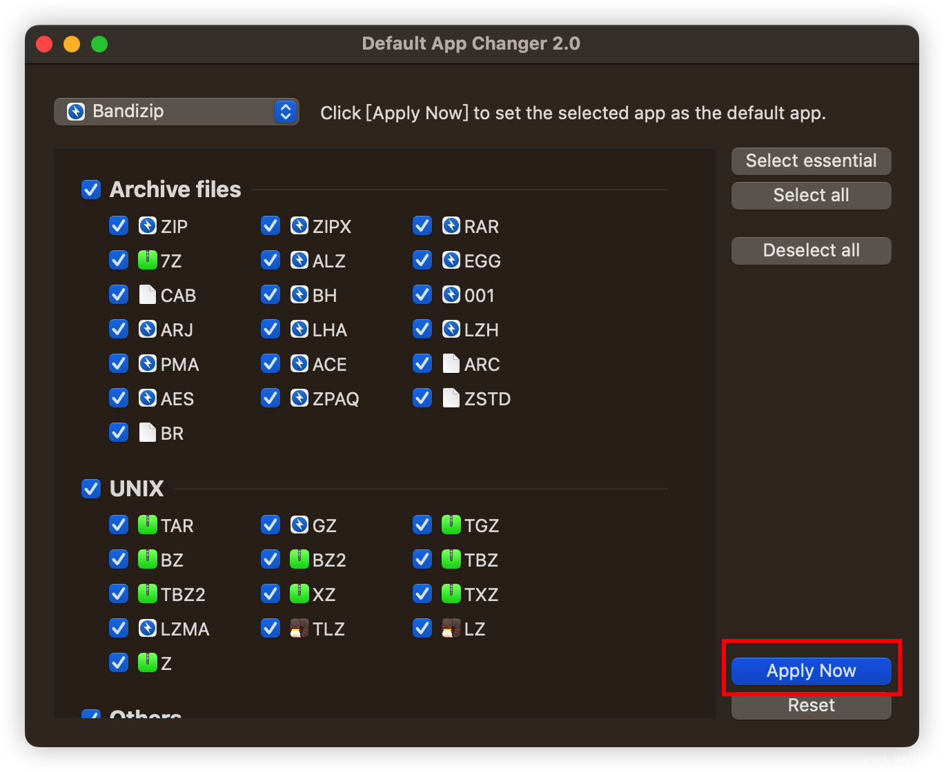The image size is (944, 772).
Task: Click the blank file icon beside ARC
Action: (451, 364)
